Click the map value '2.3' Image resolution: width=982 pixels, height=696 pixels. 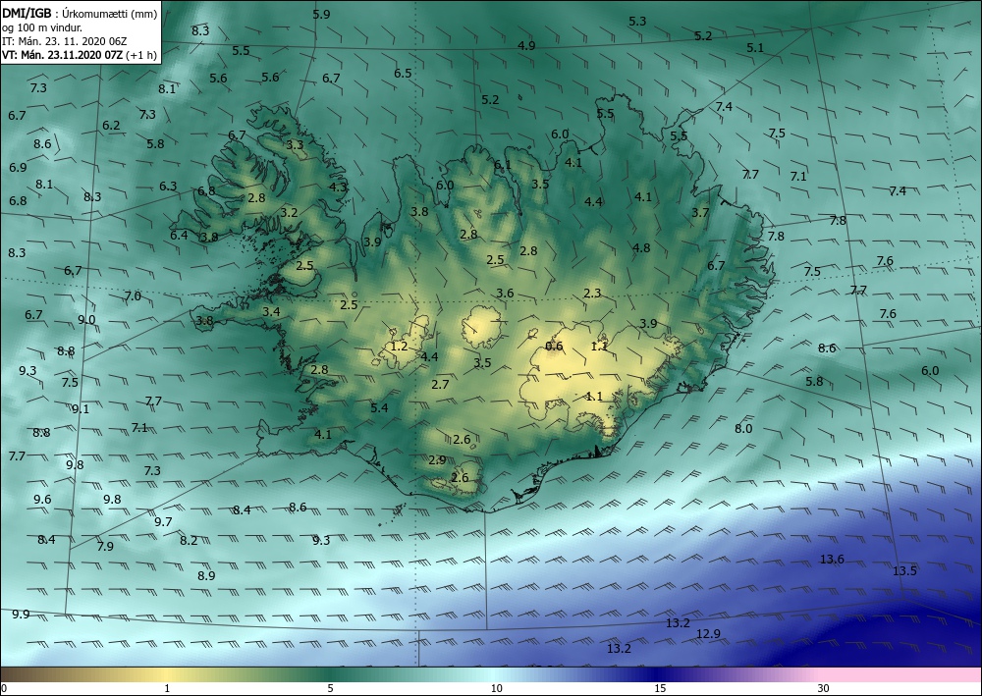(592, 293)
